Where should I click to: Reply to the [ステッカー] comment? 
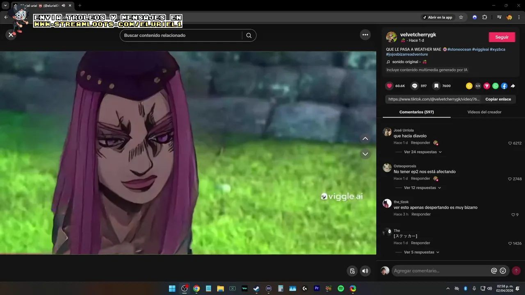click(420, 243)
